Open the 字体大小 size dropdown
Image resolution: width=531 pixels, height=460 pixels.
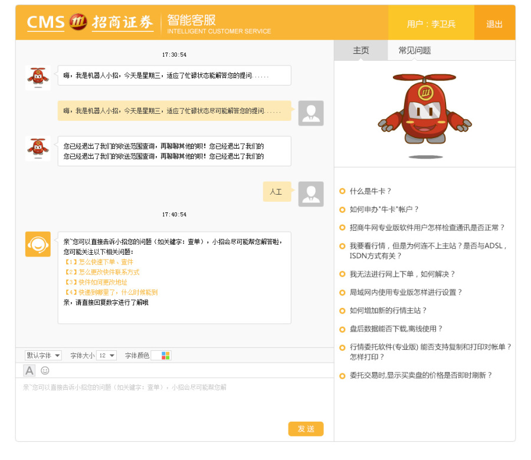[x=106, y=356]
